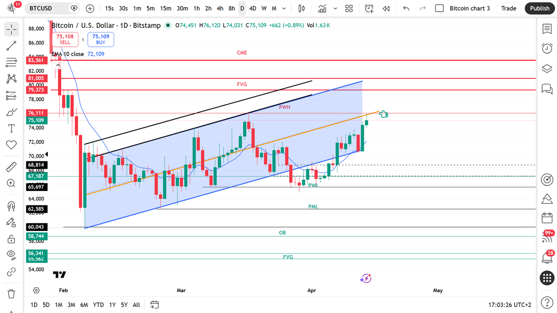Open chart settings hexagon icon at bottom left
This screenshot has width=557, height=313.
coord(36,290)
